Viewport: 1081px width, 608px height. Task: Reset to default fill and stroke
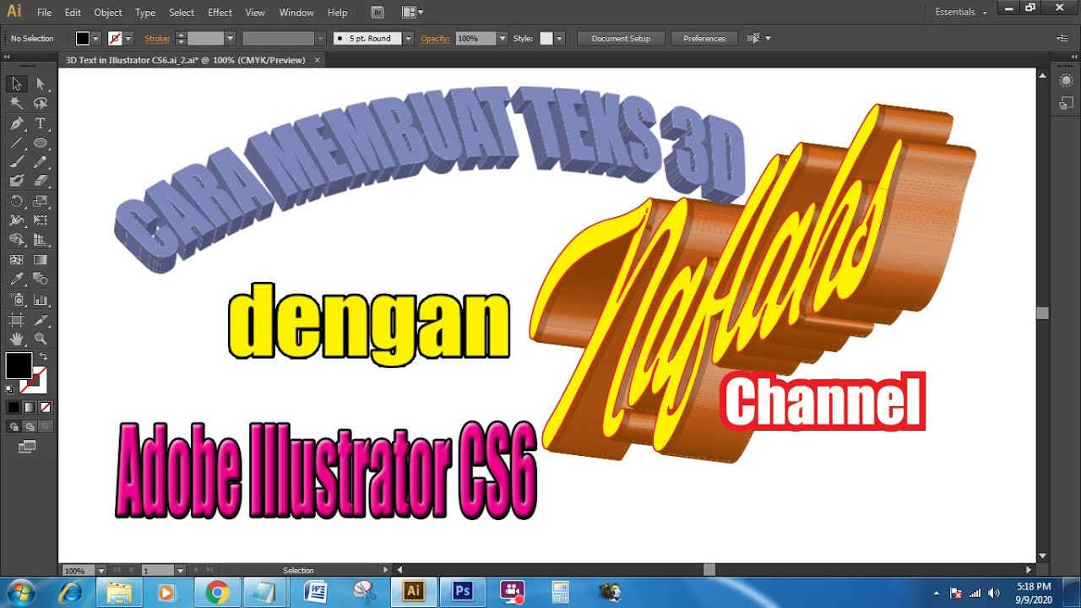click(9, 389)
